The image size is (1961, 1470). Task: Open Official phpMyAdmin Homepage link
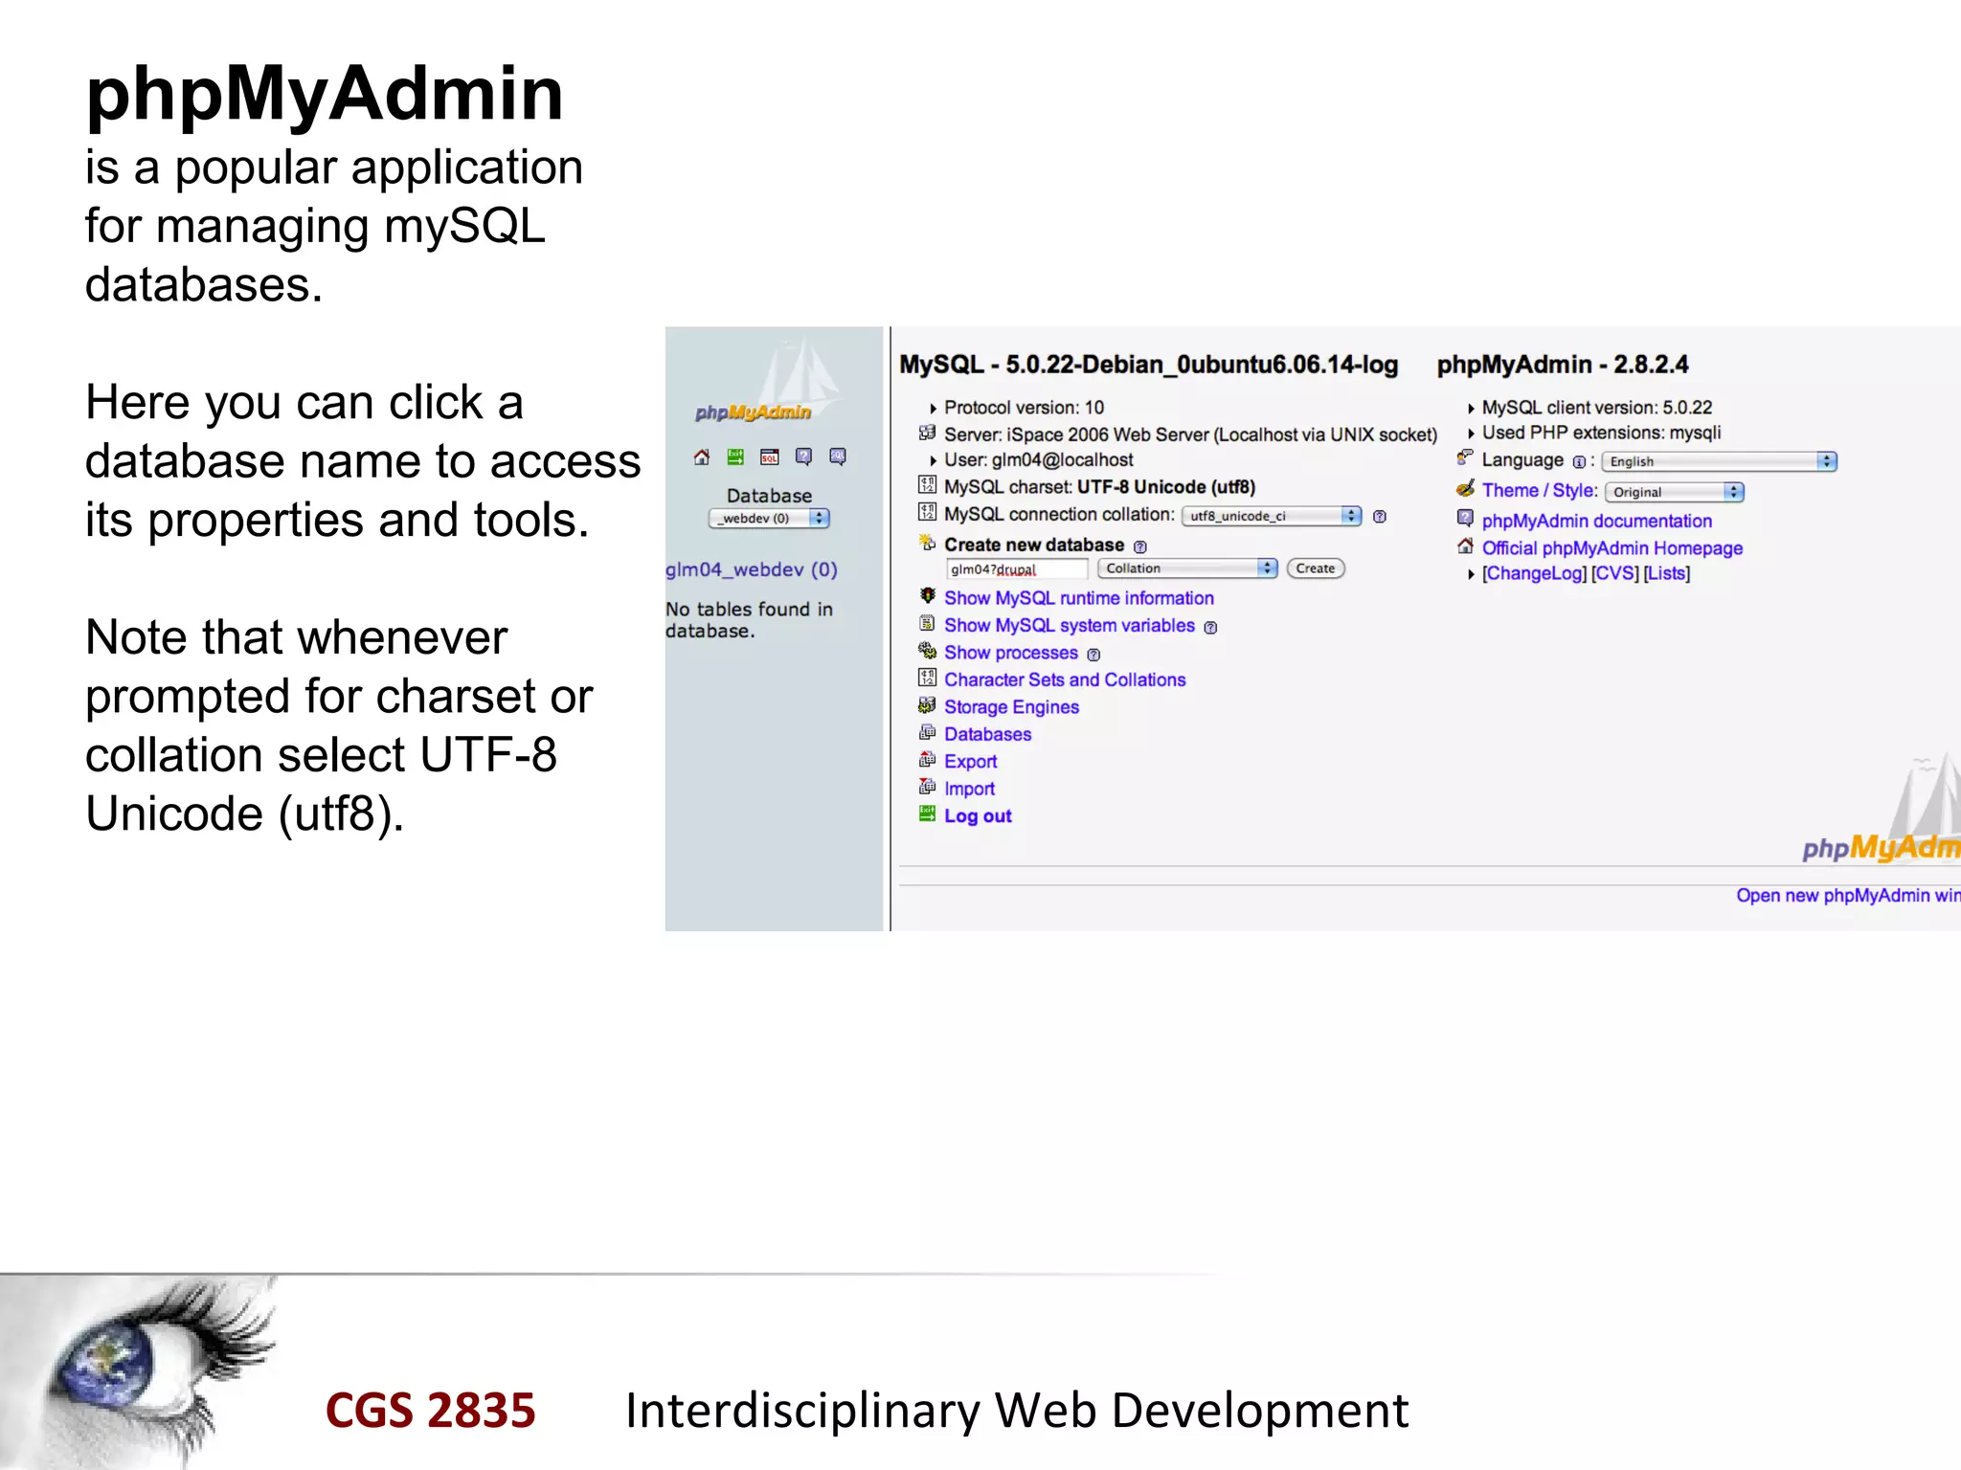tap(1612, 548)
